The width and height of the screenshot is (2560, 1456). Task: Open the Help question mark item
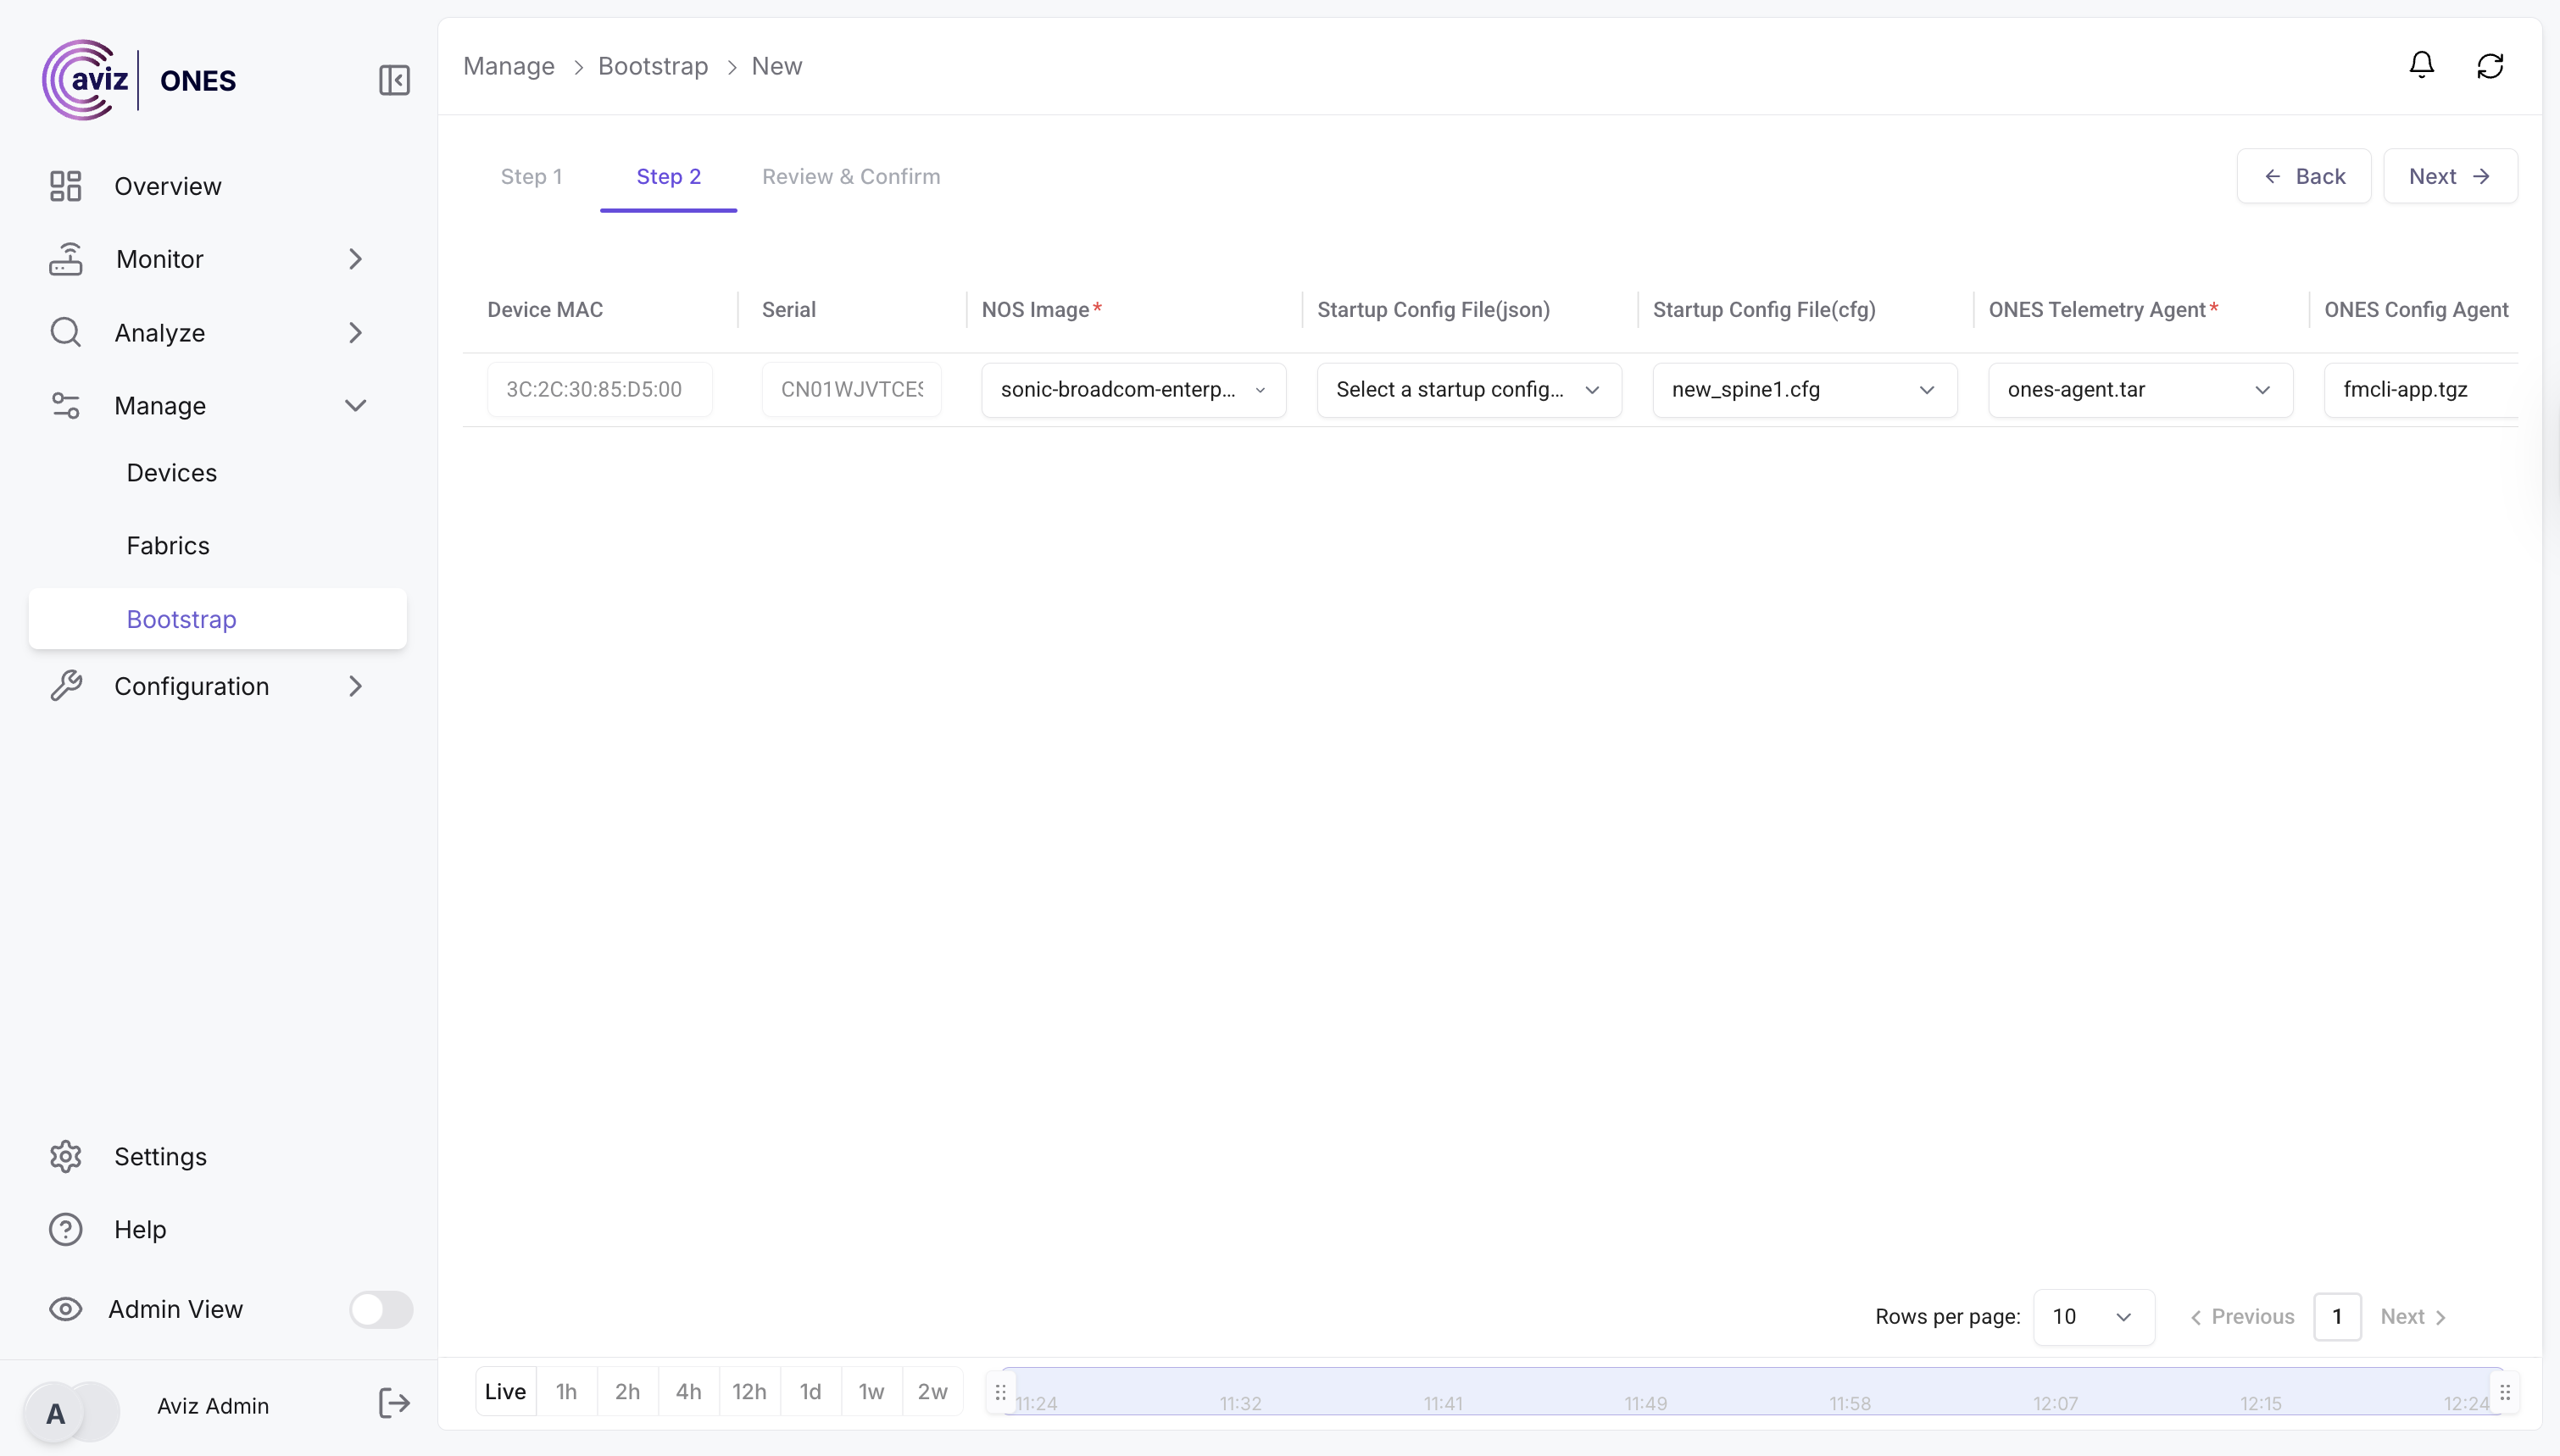click(x=66, y=1229)
